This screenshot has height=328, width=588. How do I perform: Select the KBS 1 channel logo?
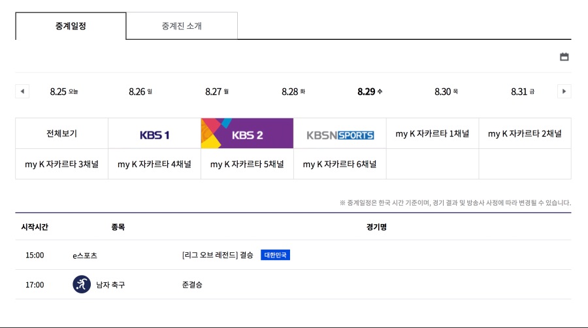tap(155, 134)
